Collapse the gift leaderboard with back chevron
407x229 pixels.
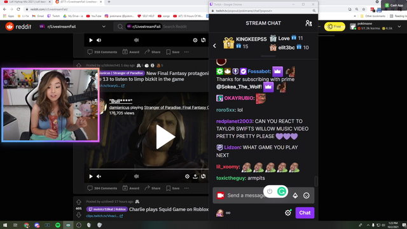coord(214,46)
